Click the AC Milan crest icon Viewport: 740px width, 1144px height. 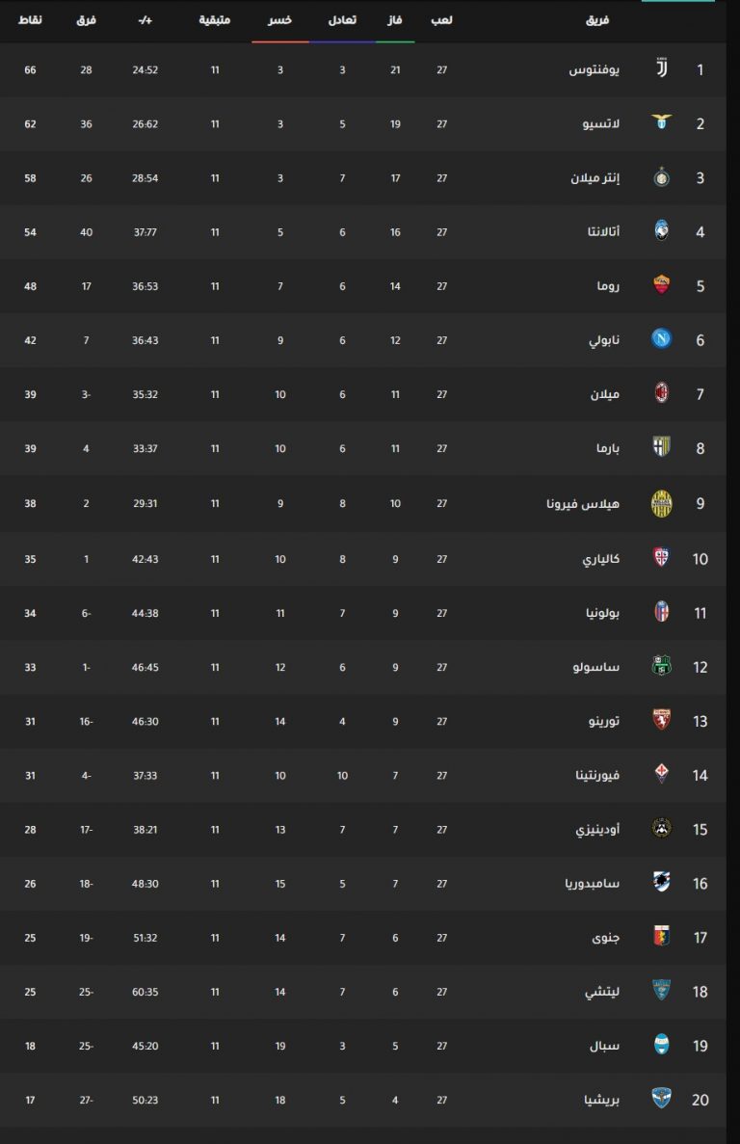coord(661,393)
